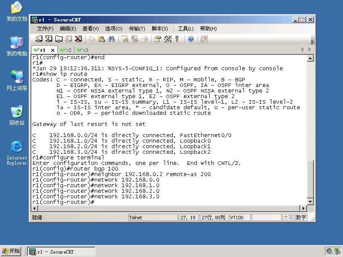Click the Connect in Tab icon
This screenshot has width=343, height=257.
point(59,39)
